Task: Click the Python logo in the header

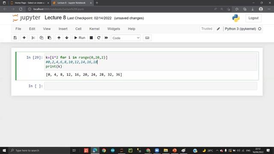Action: pos(236,18)
